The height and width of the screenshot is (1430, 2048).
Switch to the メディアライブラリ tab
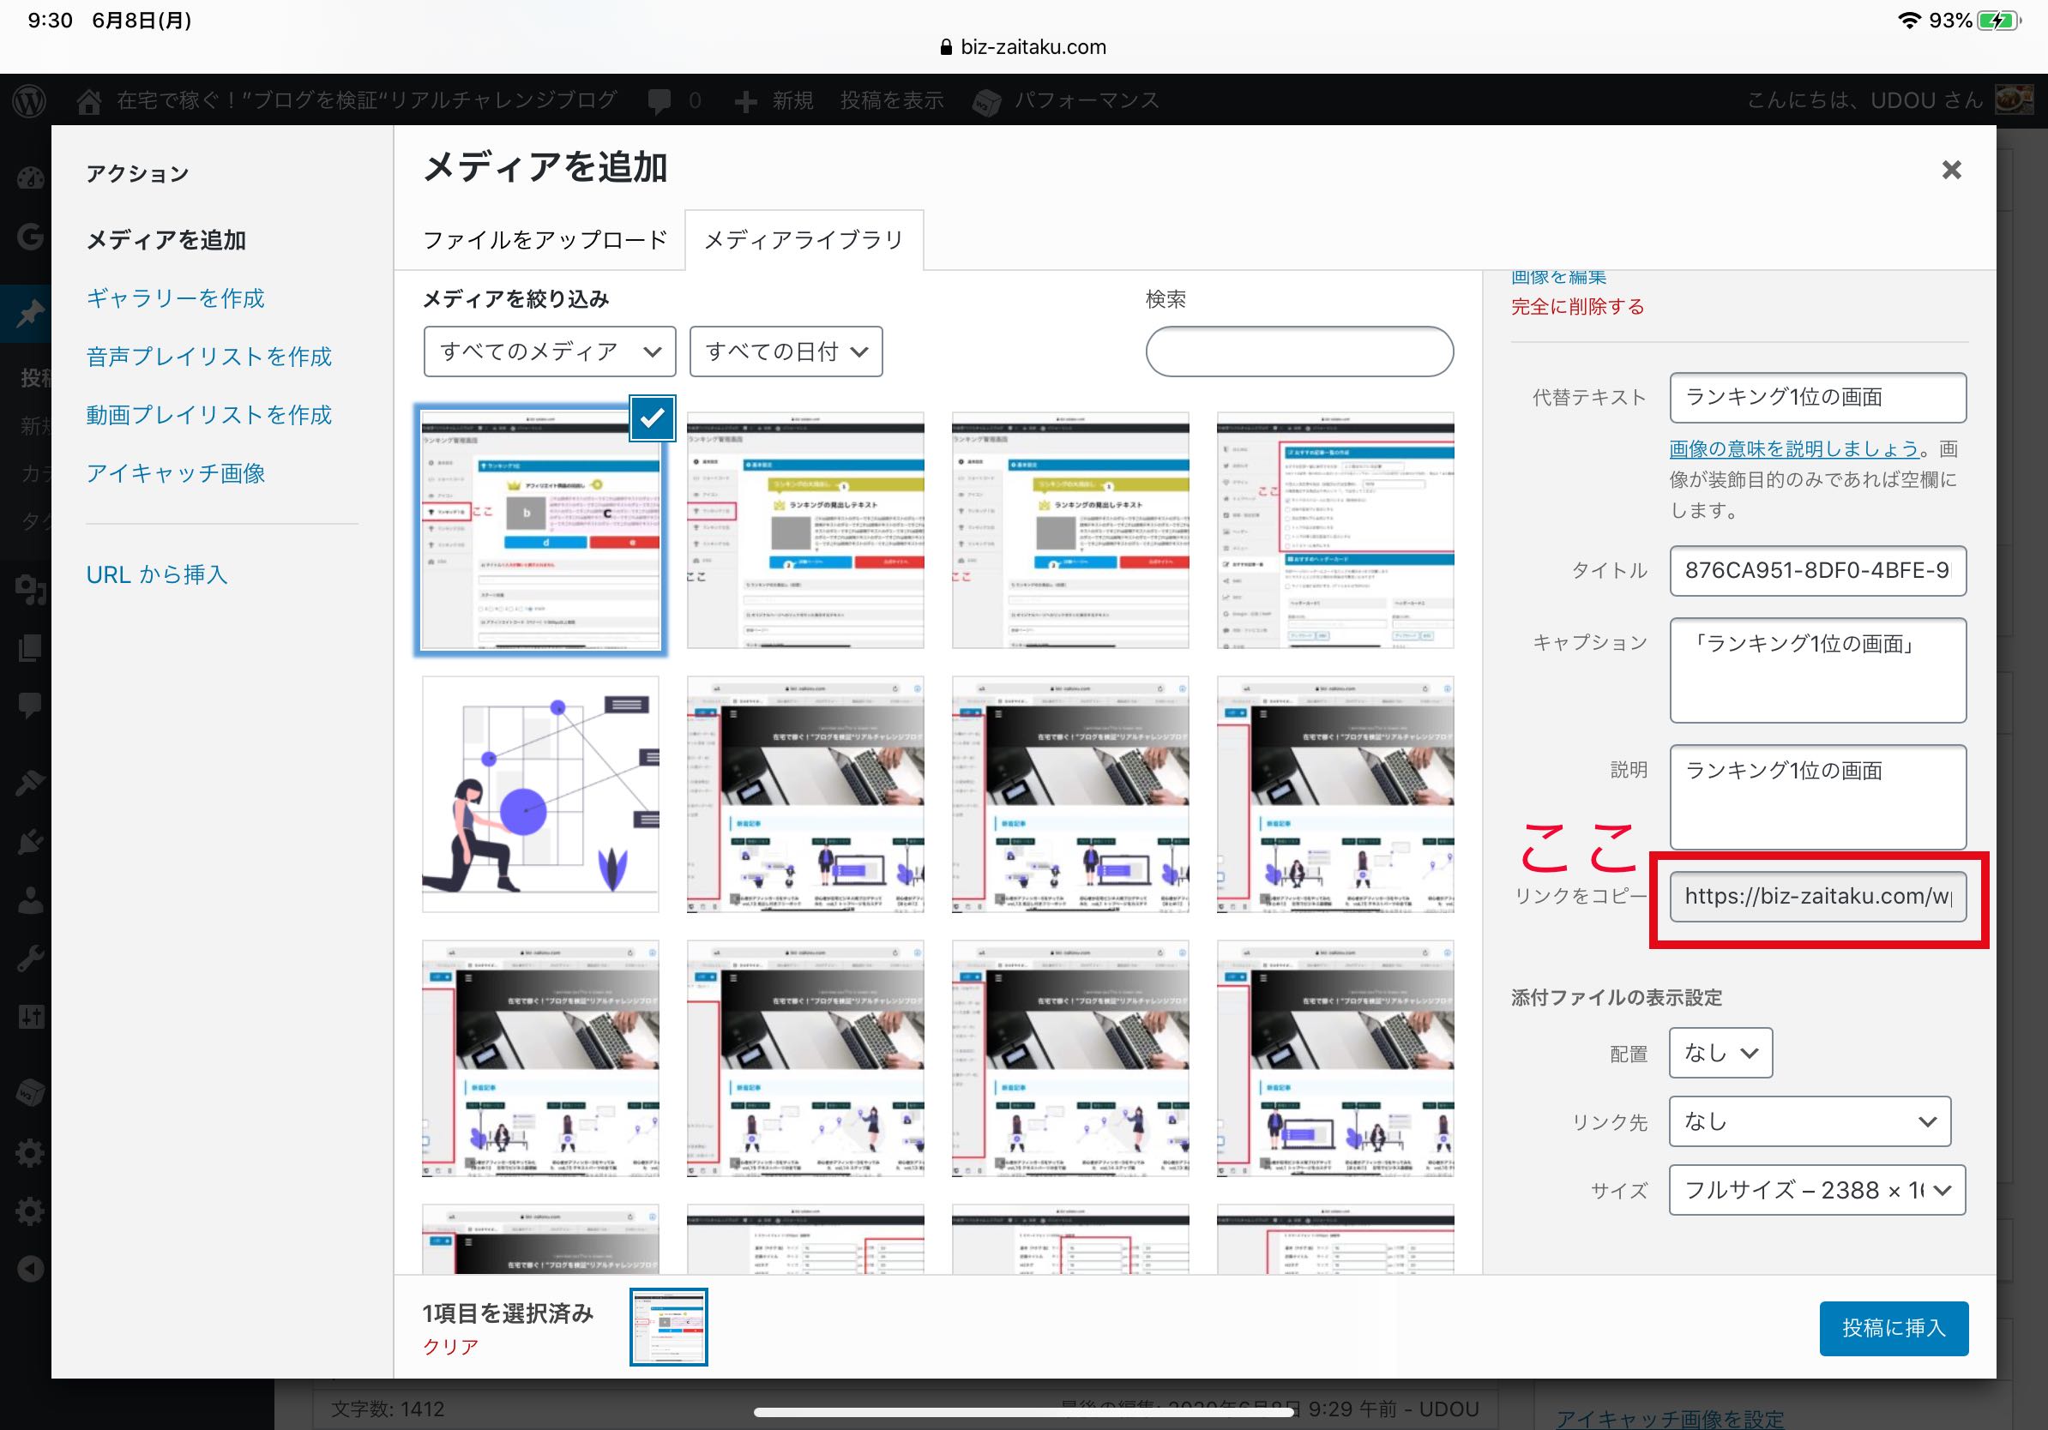[804, 240]
